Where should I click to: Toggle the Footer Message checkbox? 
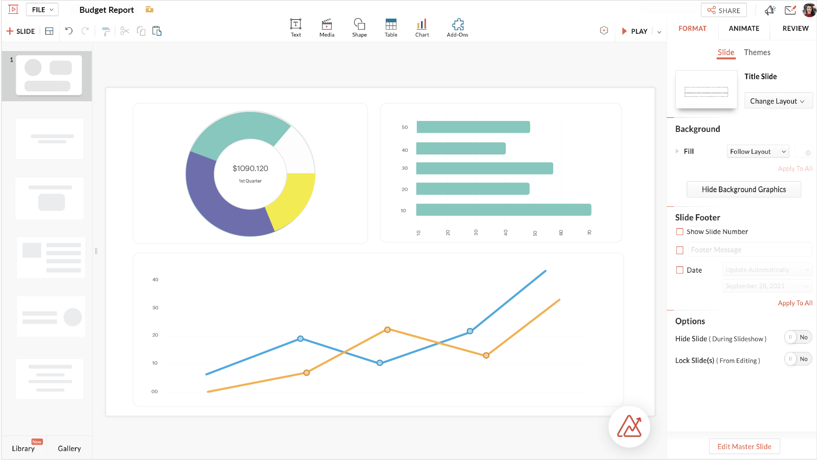(680, 249)
